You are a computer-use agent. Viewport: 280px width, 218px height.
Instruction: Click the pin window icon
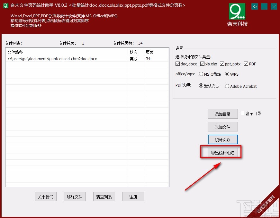[x=255, y=7]
